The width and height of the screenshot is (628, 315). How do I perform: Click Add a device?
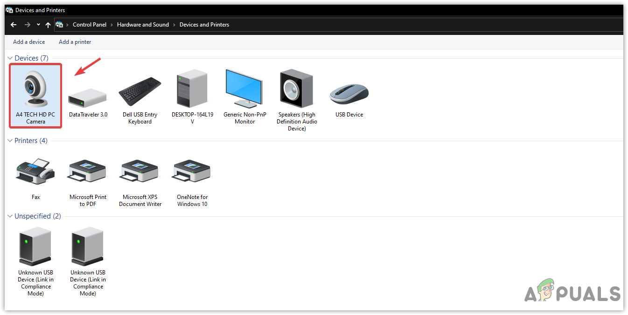pos(29,42)
